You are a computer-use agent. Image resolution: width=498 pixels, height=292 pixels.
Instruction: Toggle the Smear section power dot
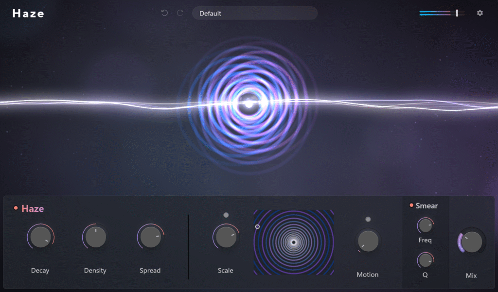click(411, 206)
